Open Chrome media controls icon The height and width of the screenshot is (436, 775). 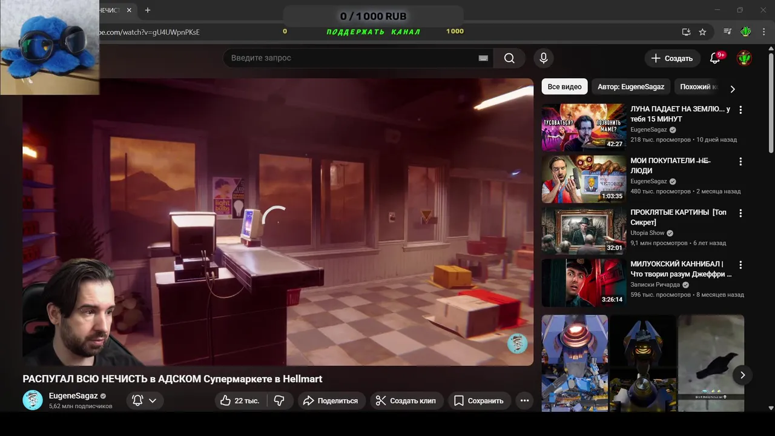[728, 31]
